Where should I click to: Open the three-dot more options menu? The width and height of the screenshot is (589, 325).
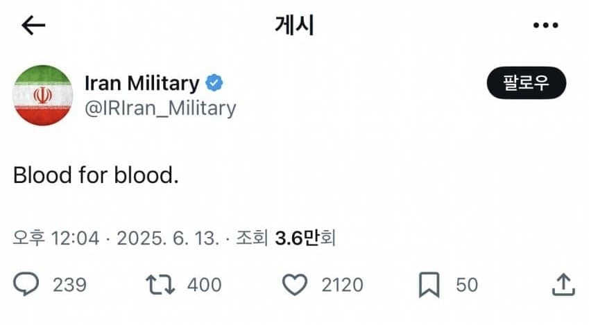click(545, 26)
